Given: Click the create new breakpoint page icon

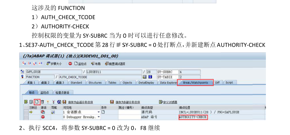Looking at the screenshot, I should [37, 102].
